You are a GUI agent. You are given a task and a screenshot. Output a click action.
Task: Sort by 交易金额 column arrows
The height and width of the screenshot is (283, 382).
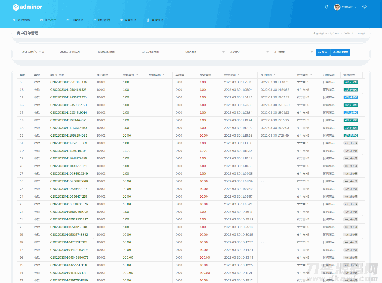click(x=137, y=75)
